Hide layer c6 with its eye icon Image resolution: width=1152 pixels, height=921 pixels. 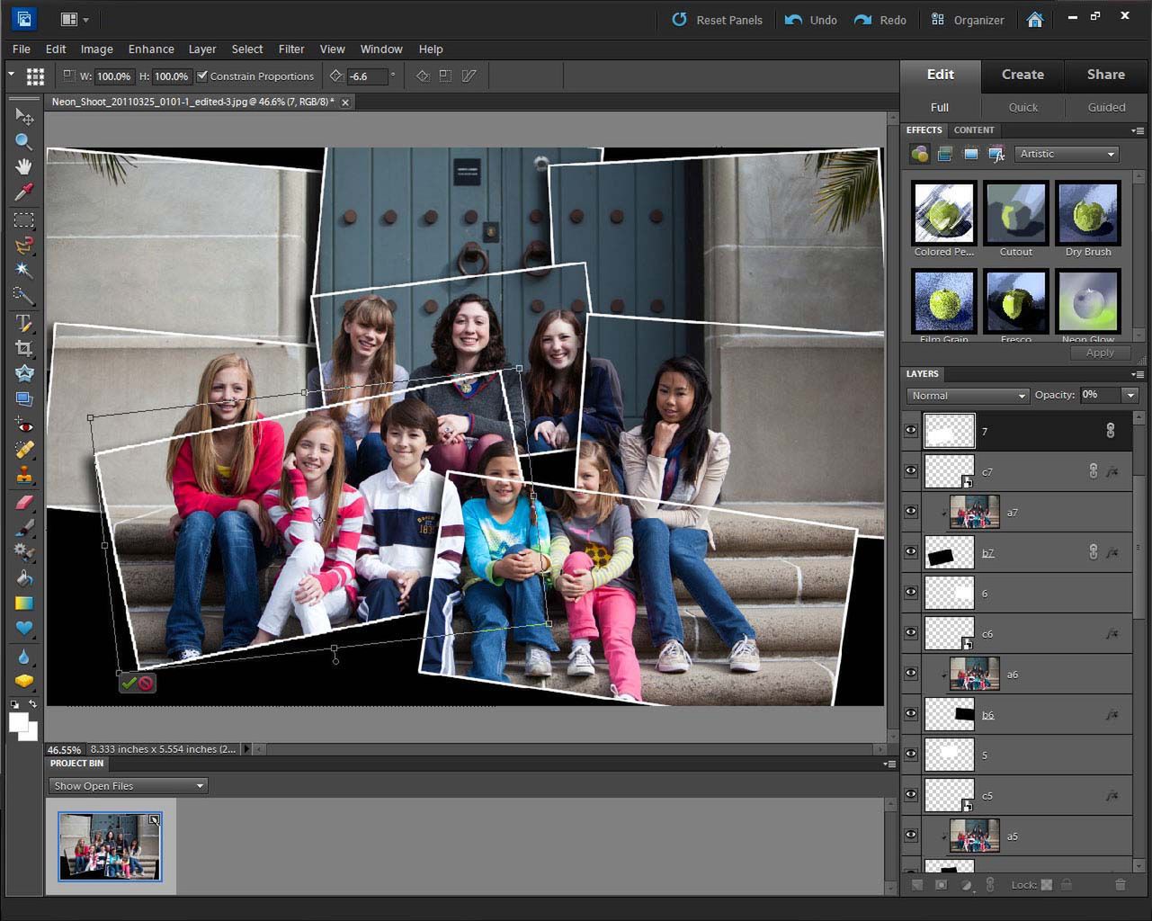(911, 633)
